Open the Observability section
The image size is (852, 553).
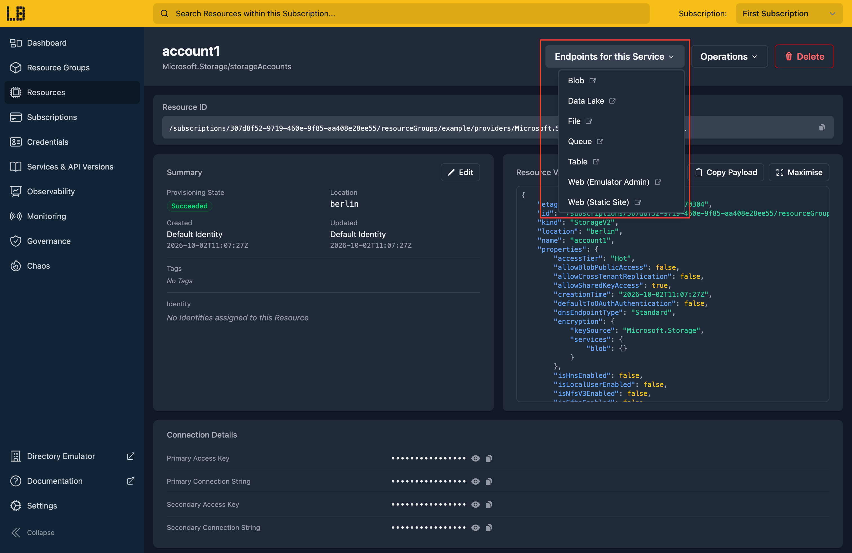click(x=72, y=191)
